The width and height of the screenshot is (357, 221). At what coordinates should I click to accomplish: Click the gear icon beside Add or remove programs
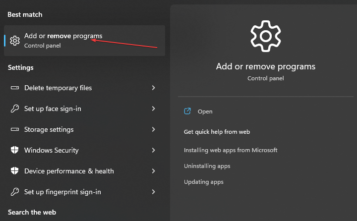pyautogui.click(x=15, y=40)
